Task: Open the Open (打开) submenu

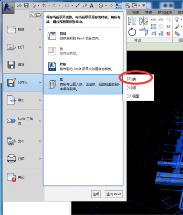Action: coord(23,47)
